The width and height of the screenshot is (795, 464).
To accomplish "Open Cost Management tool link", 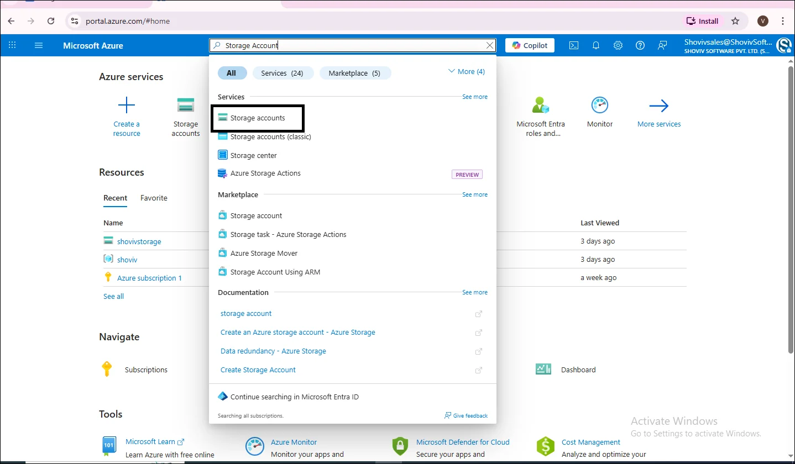I will [x=591, y=442].
